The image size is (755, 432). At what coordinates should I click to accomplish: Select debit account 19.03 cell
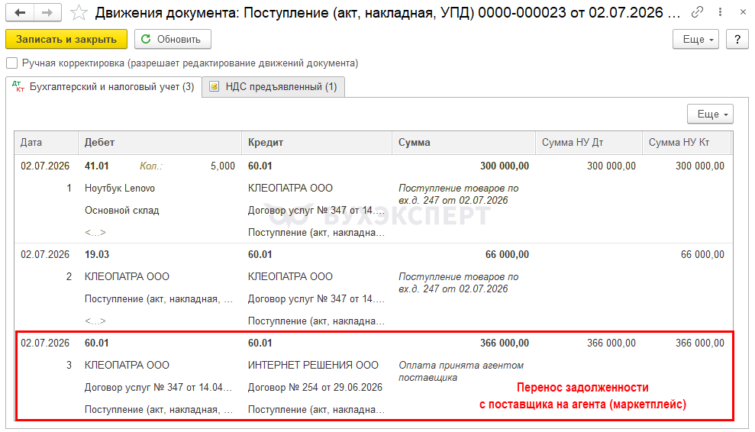coord(97,255)
